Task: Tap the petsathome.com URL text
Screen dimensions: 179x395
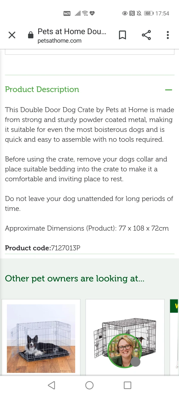Action: [x=59, y=41]
